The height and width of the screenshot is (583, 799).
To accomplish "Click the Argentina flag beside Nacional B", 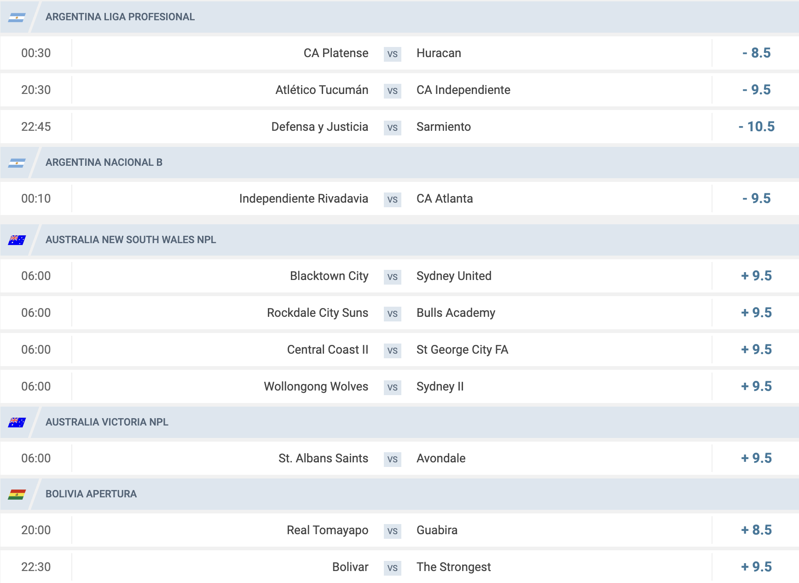I will point(17,163).
